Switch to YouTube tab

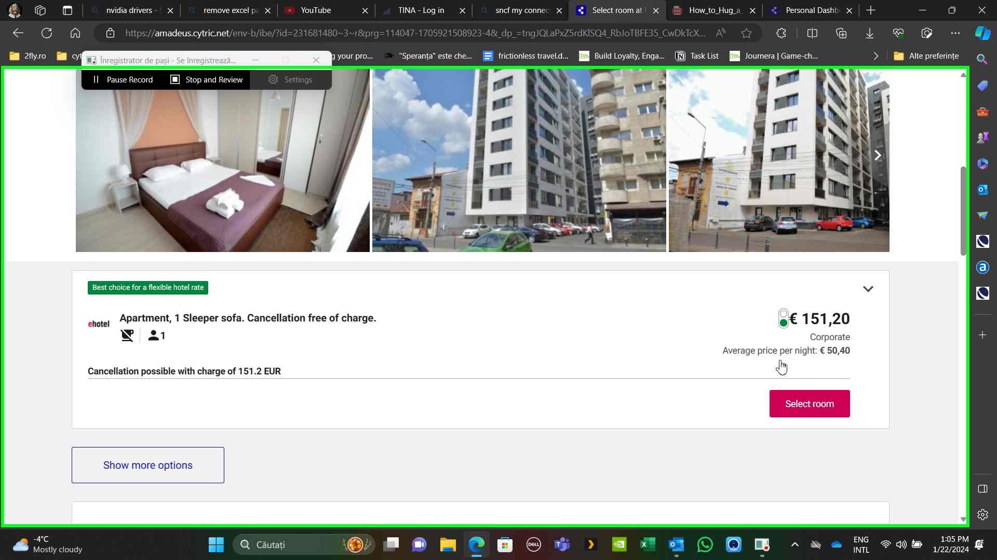327,10
